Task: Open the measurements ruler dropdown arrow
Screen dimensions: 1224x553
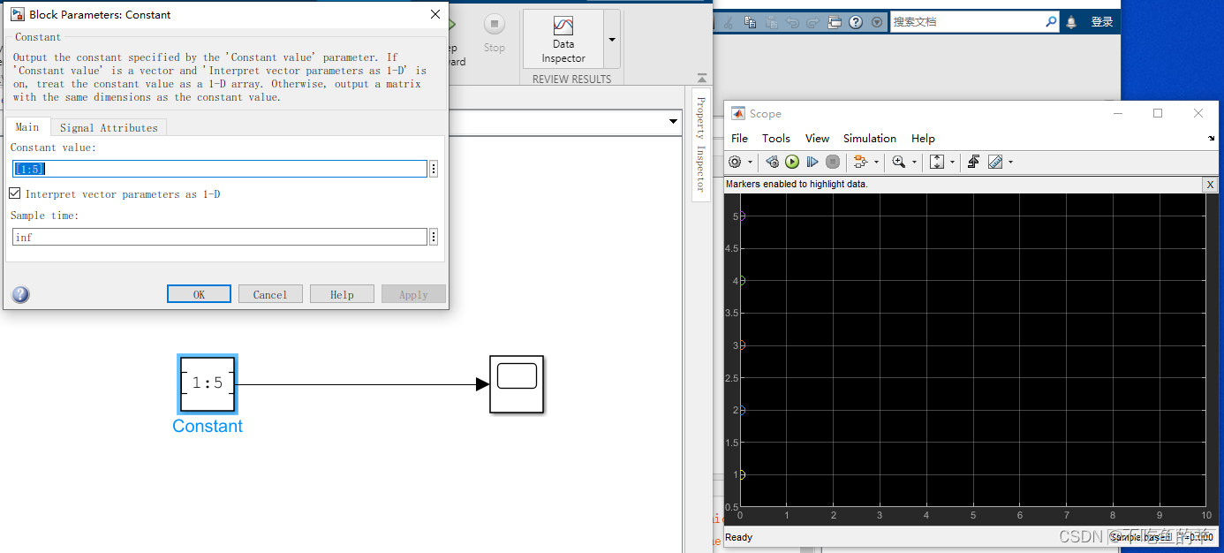Action: (x=1010, y=163)
